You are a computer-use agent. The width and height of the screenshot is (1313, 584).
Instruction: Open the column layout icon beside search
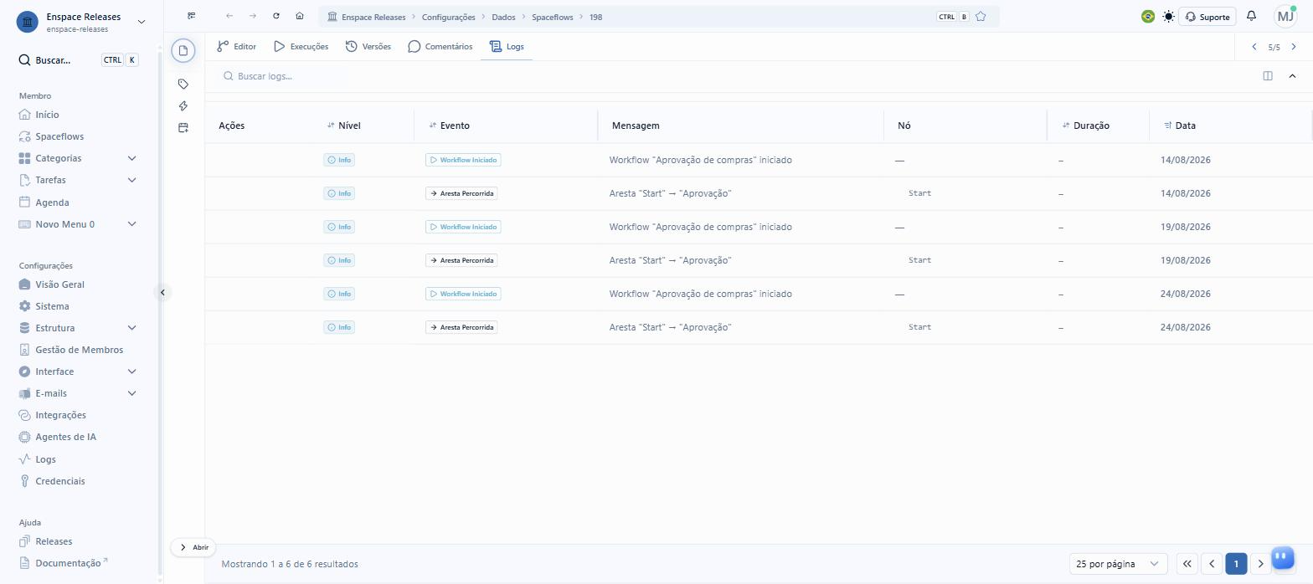point(1268,76)
